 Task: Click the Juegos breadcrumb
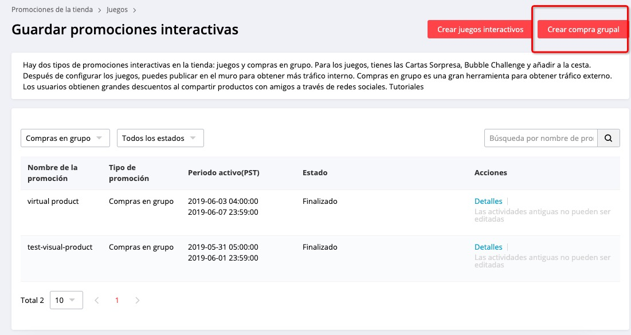coord(117,9)
